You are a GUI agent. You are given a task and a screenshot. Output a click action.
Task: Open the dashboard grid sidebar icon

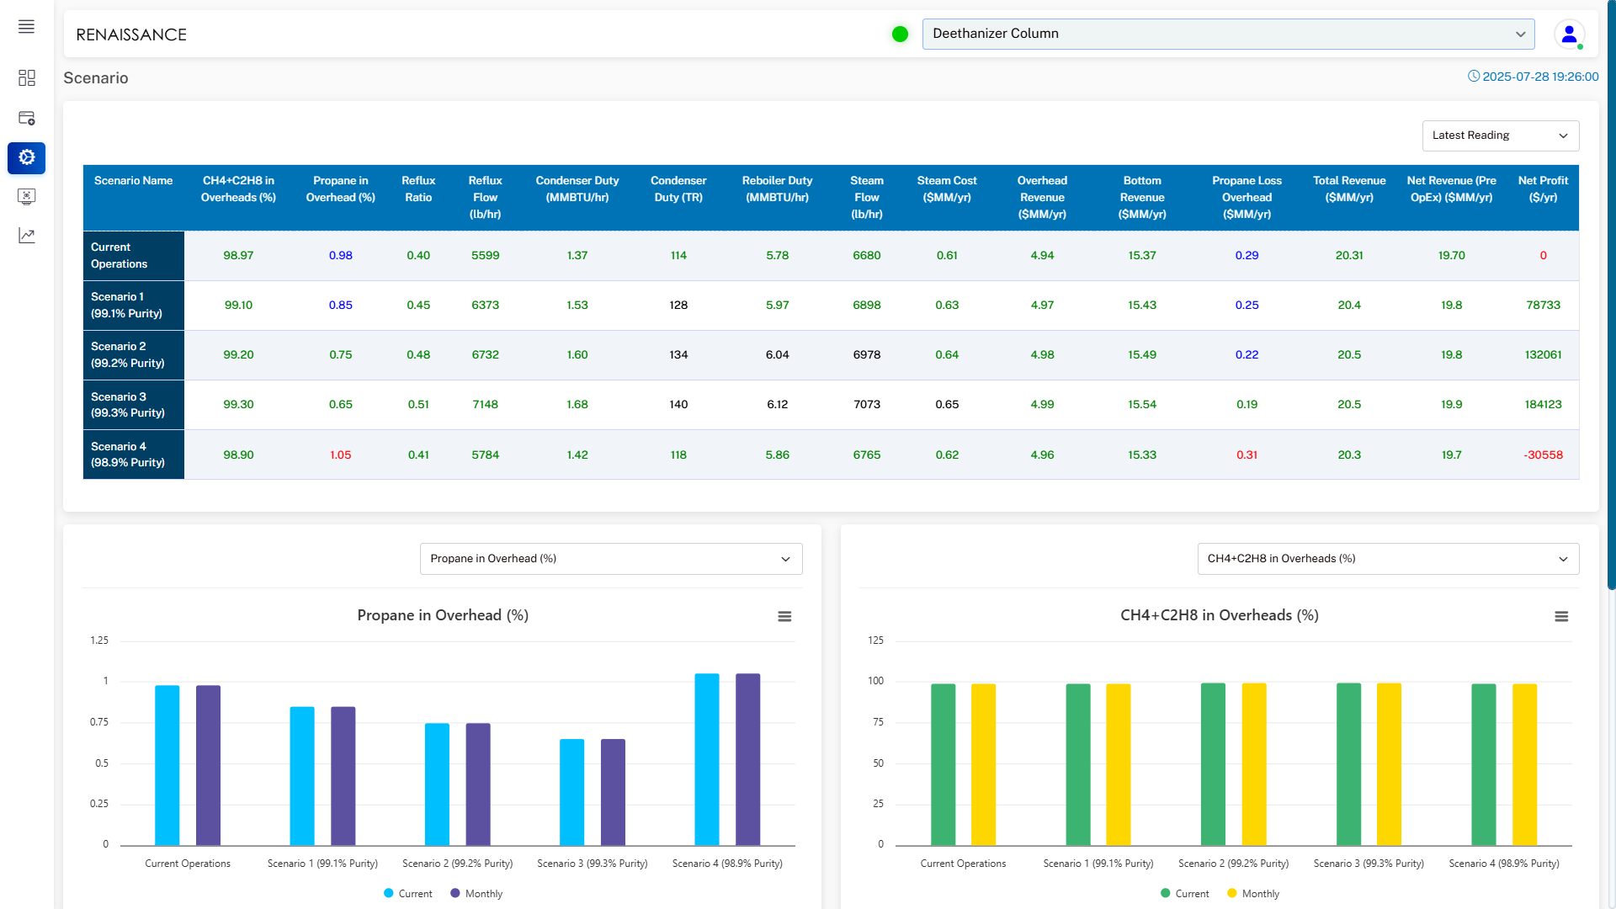click(x=26, y=78)
